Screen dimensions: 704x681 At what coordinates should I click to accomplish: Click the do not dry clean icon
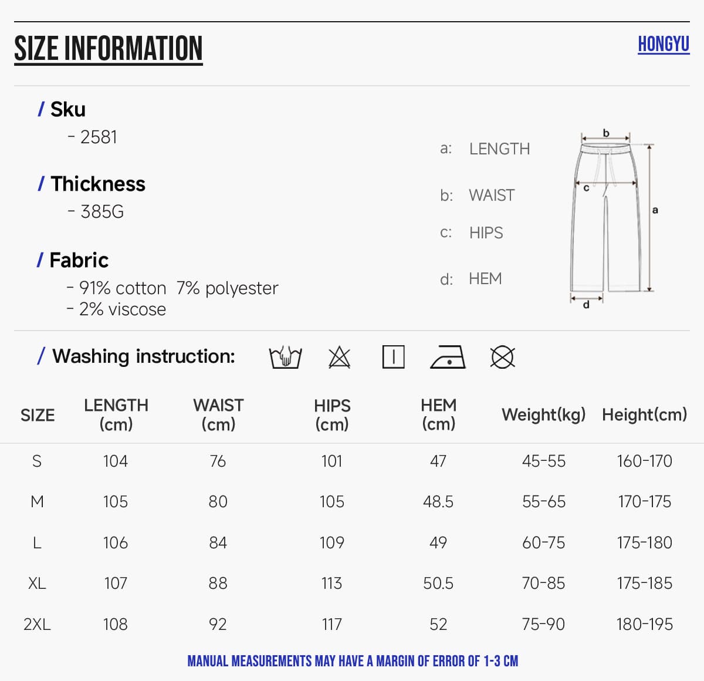coord(502,357)
